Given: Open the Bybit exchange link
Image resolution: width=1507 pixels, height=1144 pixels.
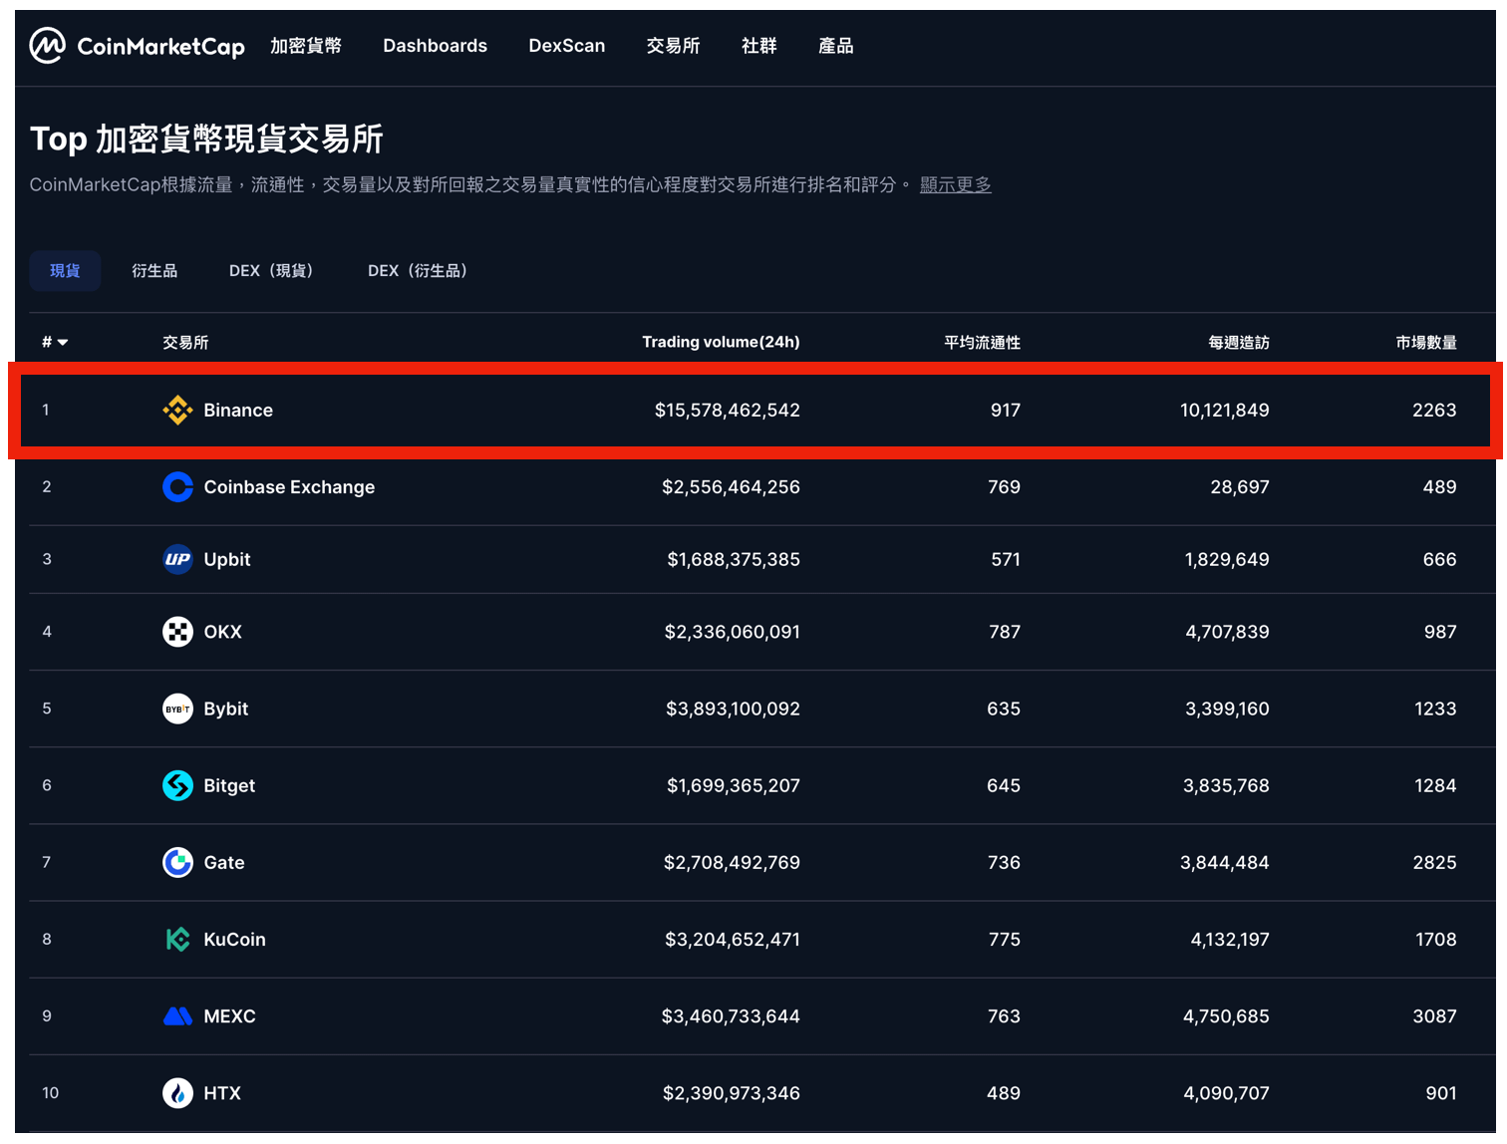Looking at the screenshot, I should [x=226, y=709].
